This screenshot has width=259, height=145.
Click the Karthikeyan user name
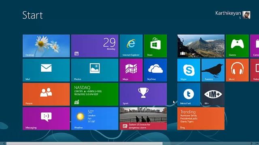pos(228,13)
